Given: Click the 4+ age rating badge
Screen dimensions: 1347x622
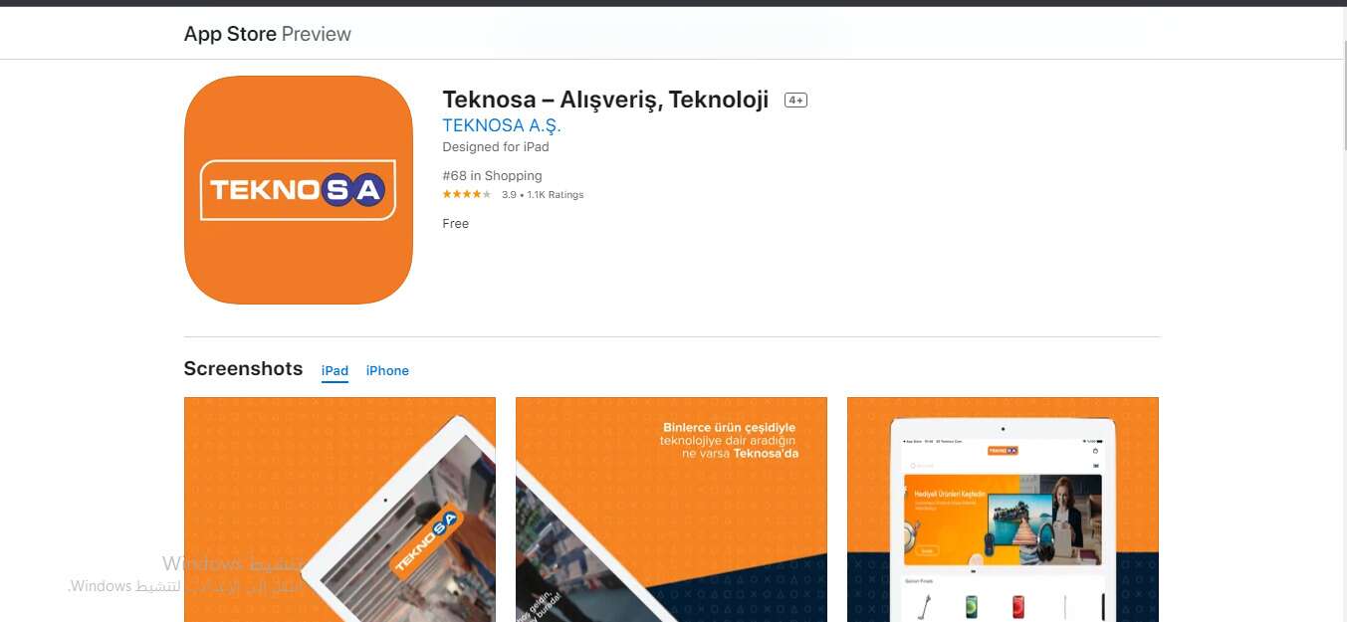Looking at the screenshot, I should coord(795,101).
